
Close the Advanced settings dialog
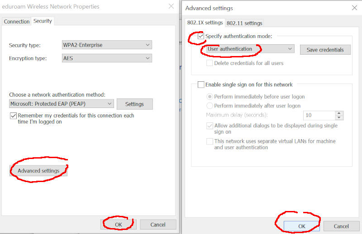[354, 8]
